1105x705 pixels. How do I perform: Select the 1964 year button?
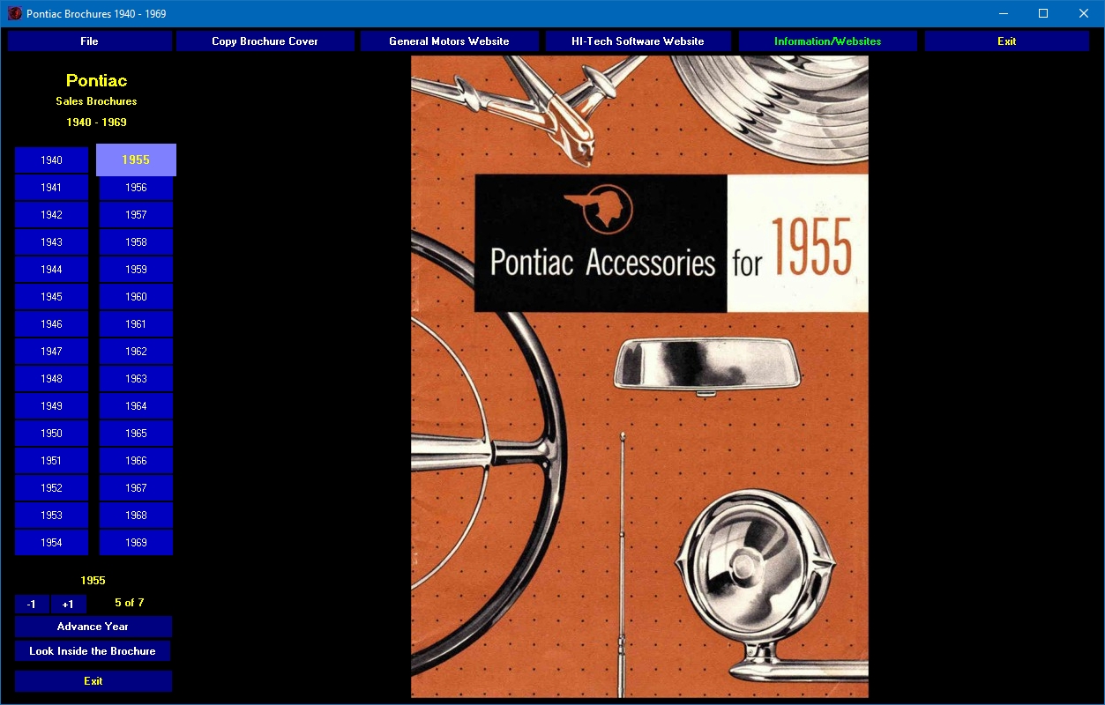tap(136, 406)
